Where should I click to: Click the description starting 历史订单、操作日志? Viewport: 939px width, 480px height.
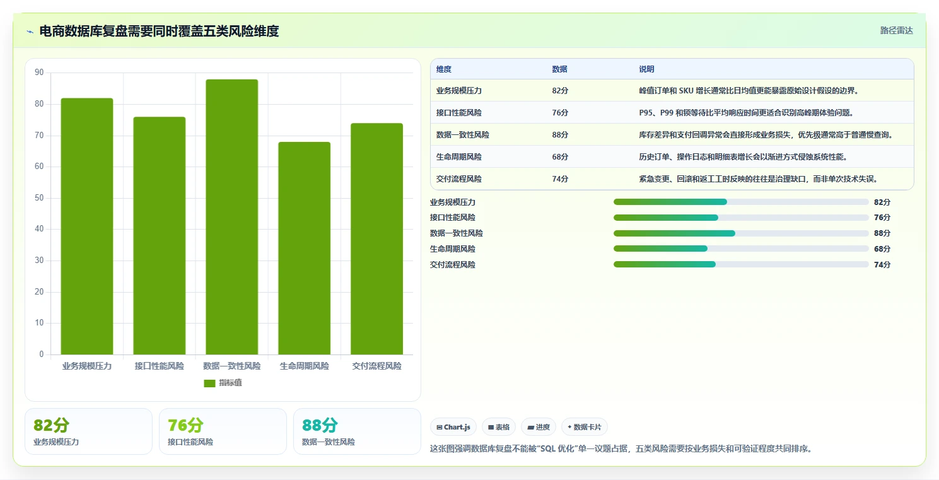click(744, 157)
